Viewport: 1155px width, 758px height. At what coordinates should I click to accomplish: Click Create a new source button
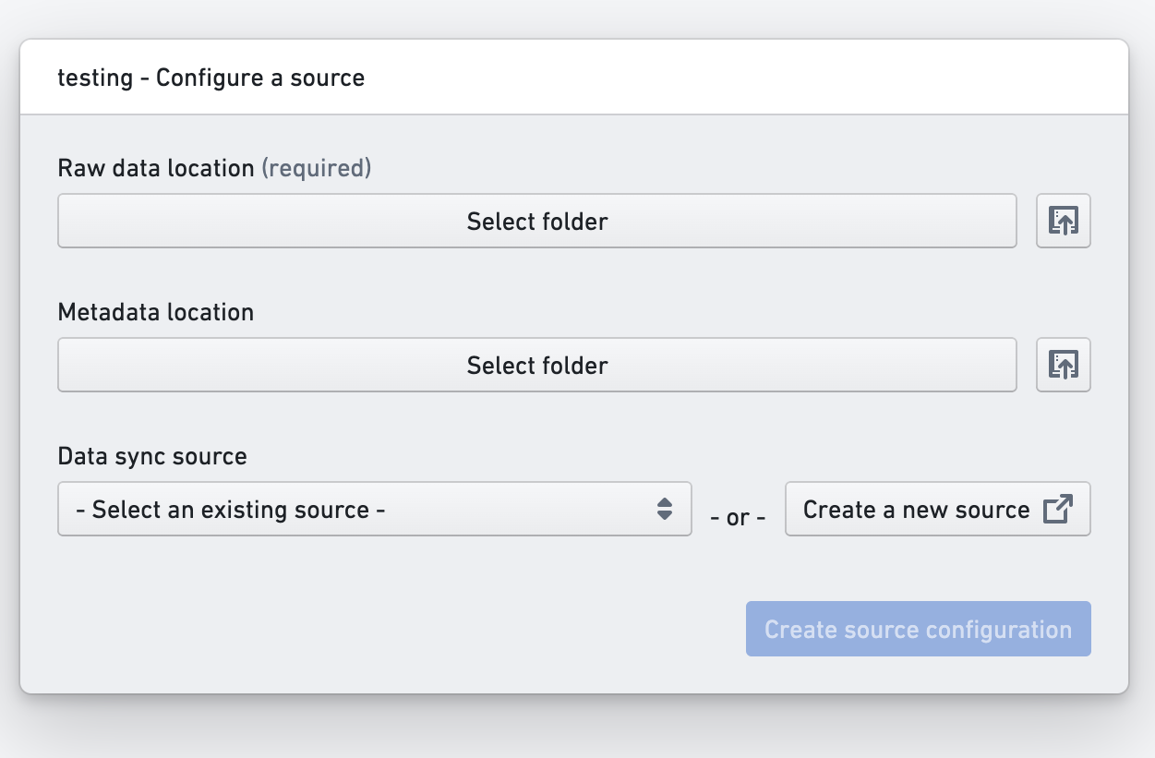[938, 509]
